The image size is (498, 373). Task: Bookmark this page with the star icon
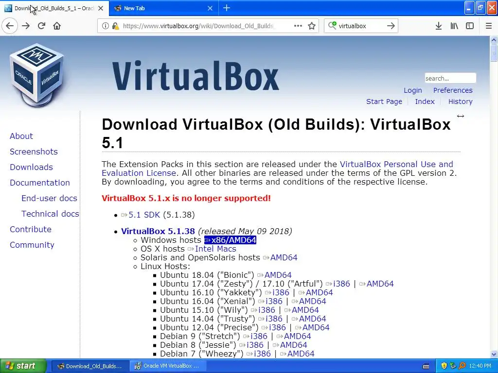point(312,26)
